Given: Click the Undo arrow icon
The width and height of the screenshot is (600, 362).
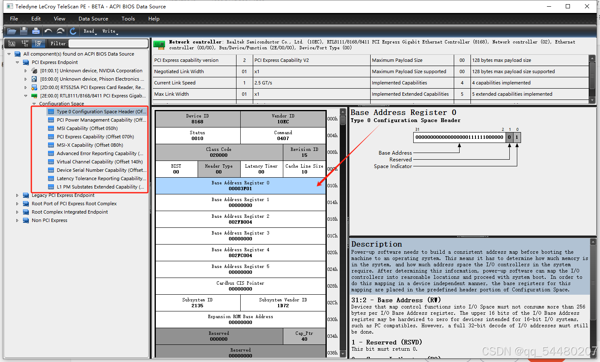Looking at the screenshot, I should tap(48, 31).
